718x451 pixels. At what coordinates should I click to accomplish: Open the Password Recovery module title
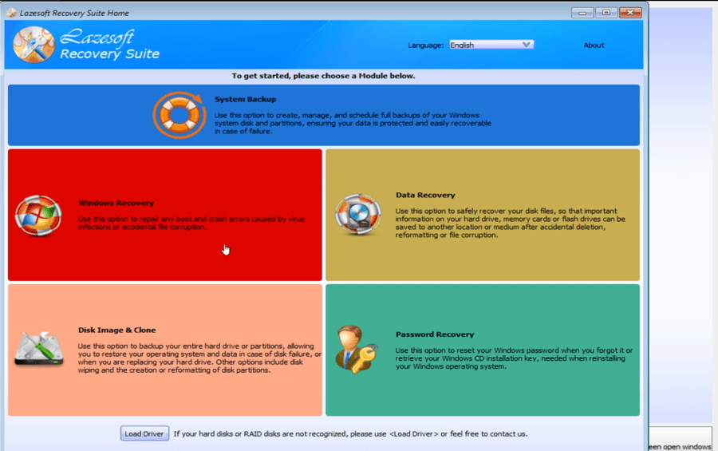coord(435,334)
